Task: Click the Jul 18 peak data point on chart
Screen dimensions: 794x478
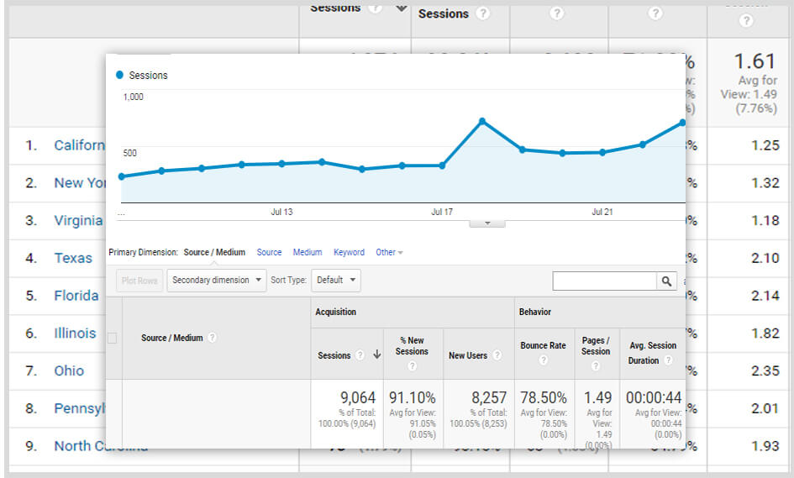Action: (482, 121)
